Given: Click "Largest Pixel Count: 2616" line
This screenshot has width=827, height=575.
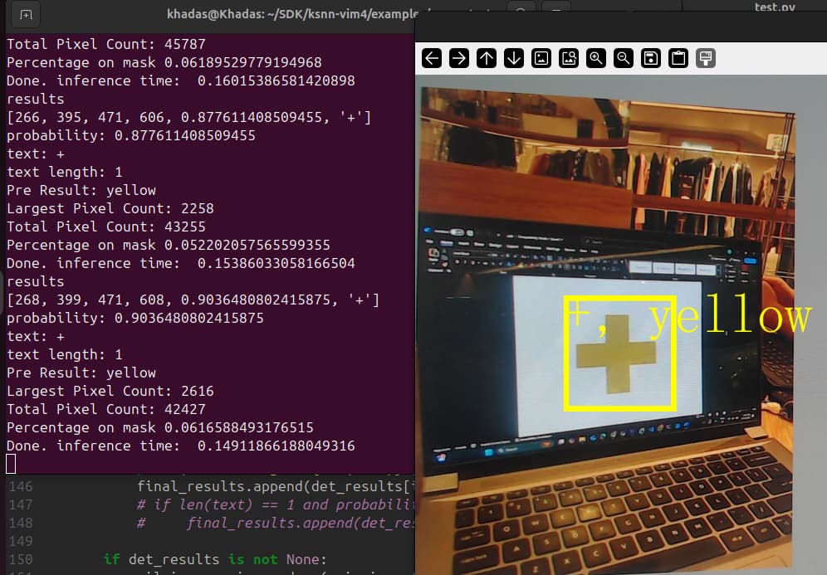Looking at the screenshot, I should [110, 391].
